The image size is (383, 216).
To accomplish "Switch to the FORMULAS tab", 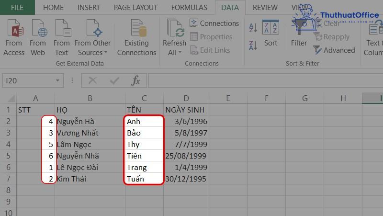I will [189, 8].
